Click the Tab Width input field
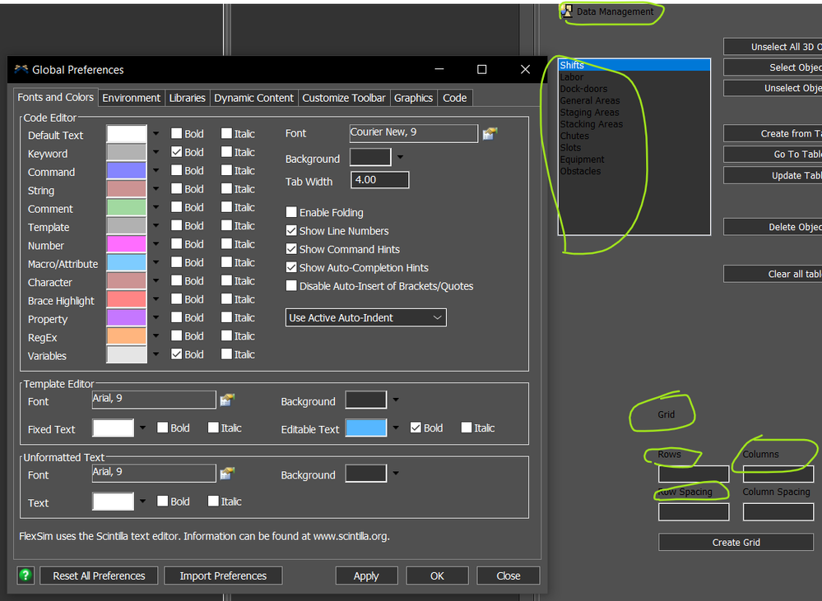The image size is (822, 601). [x=379, y=180]
